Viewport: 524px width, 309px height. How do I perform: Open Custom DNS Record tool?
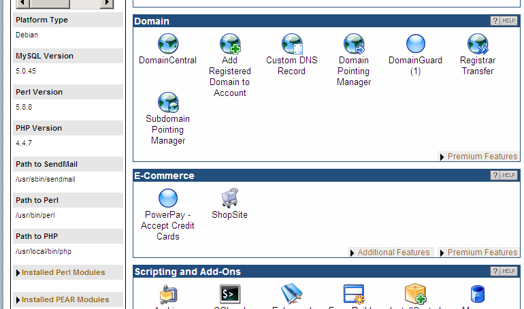[x=291, y=45]
